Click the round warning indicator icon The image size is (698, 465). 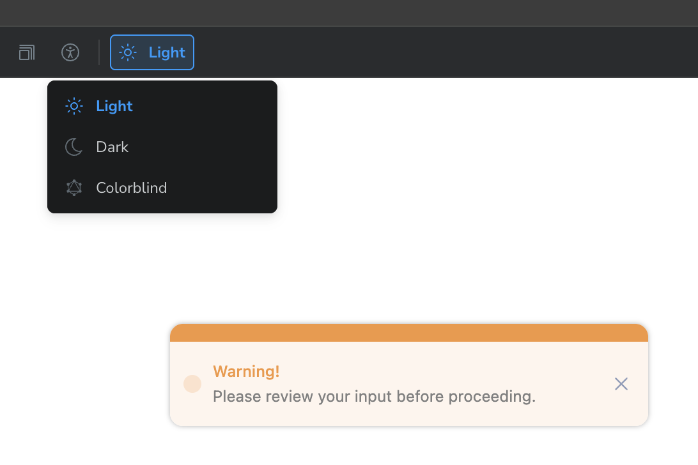pos(192,384)
